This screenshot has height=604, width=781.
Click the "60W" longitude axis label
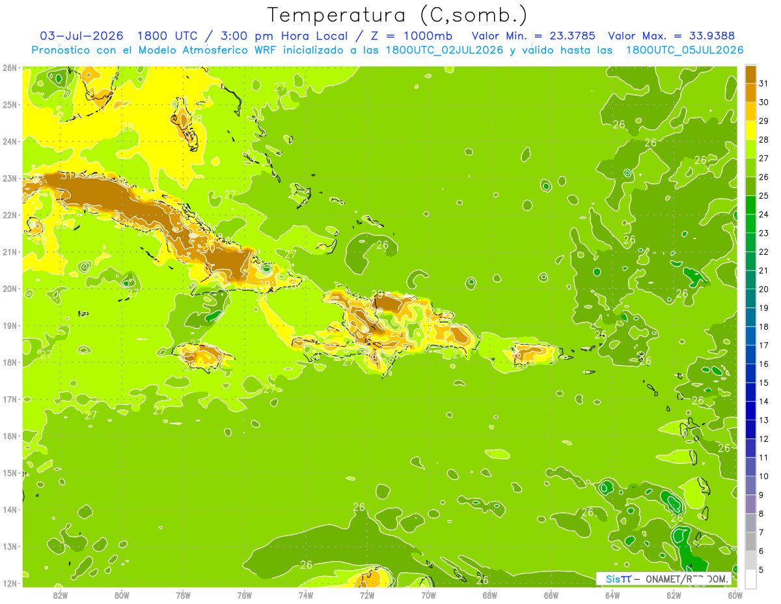click(x=735, y=595)
